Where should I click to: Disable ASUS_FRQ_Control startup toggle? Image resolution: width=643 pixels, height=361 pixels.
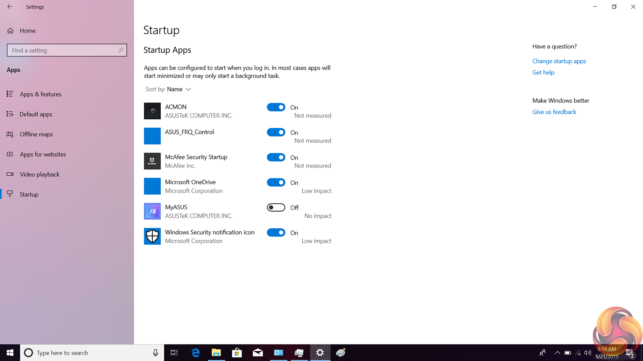pos(276,132)
